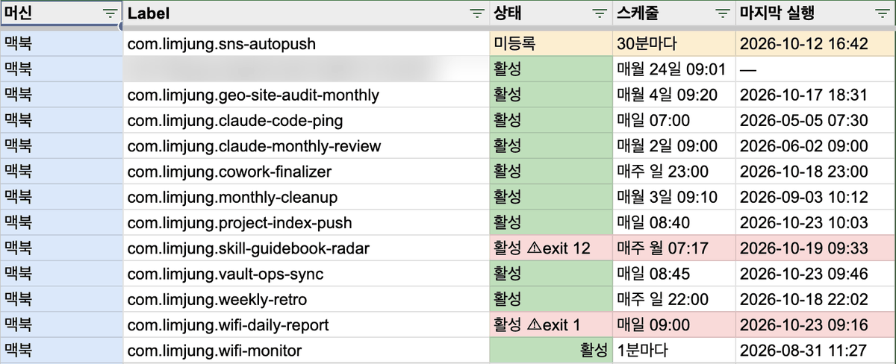
Task: Click last-run cell 2026-10-23 09:46
Action: point(815,274)
